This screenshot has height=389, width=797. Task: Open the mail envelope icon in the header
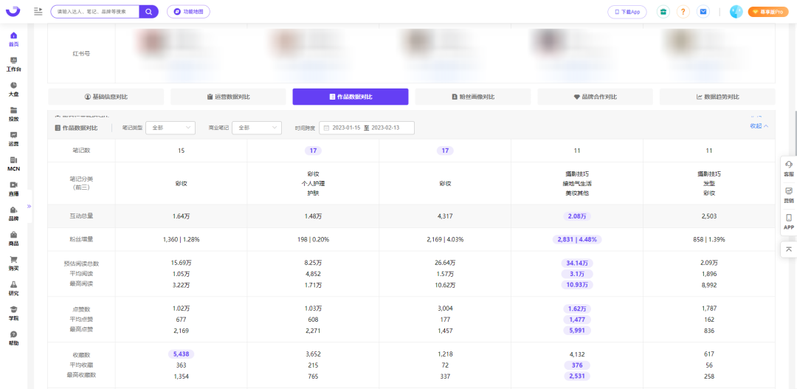[703, 12]
